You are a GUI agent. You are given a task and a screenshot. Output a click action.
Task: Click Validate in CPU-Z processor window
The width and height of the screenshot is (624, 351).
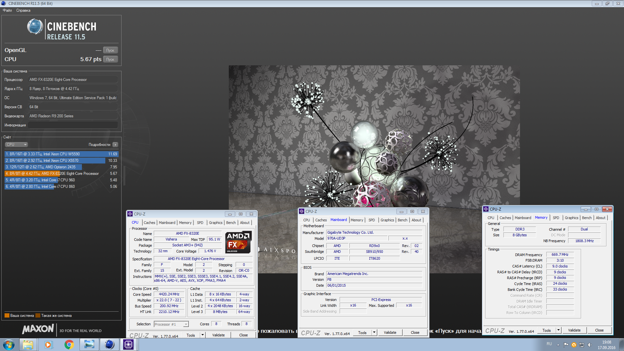(x=218, y=335)
